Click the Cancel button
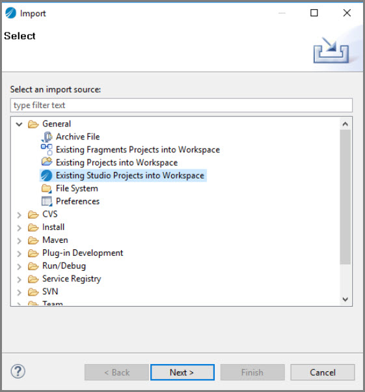The width and height of the screenshot is (365, 392). tap(323, 372)
